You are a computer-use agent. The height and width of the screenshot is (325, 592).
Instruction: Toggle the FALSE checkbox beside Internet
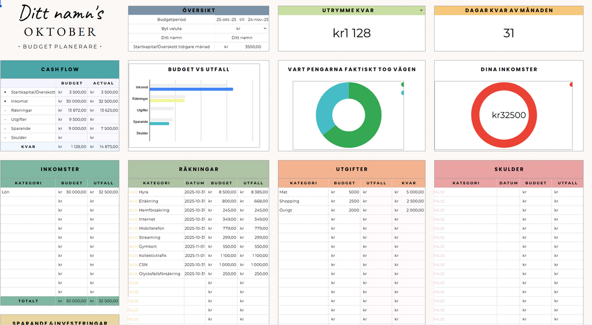(132, 219)
